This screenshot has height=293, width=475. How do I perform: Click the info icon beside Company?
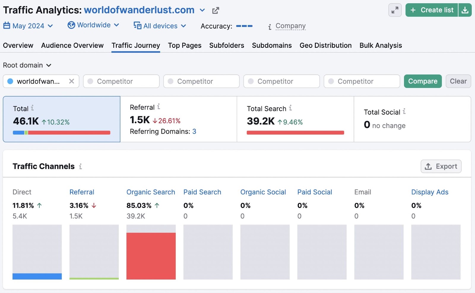click(270, 27)
